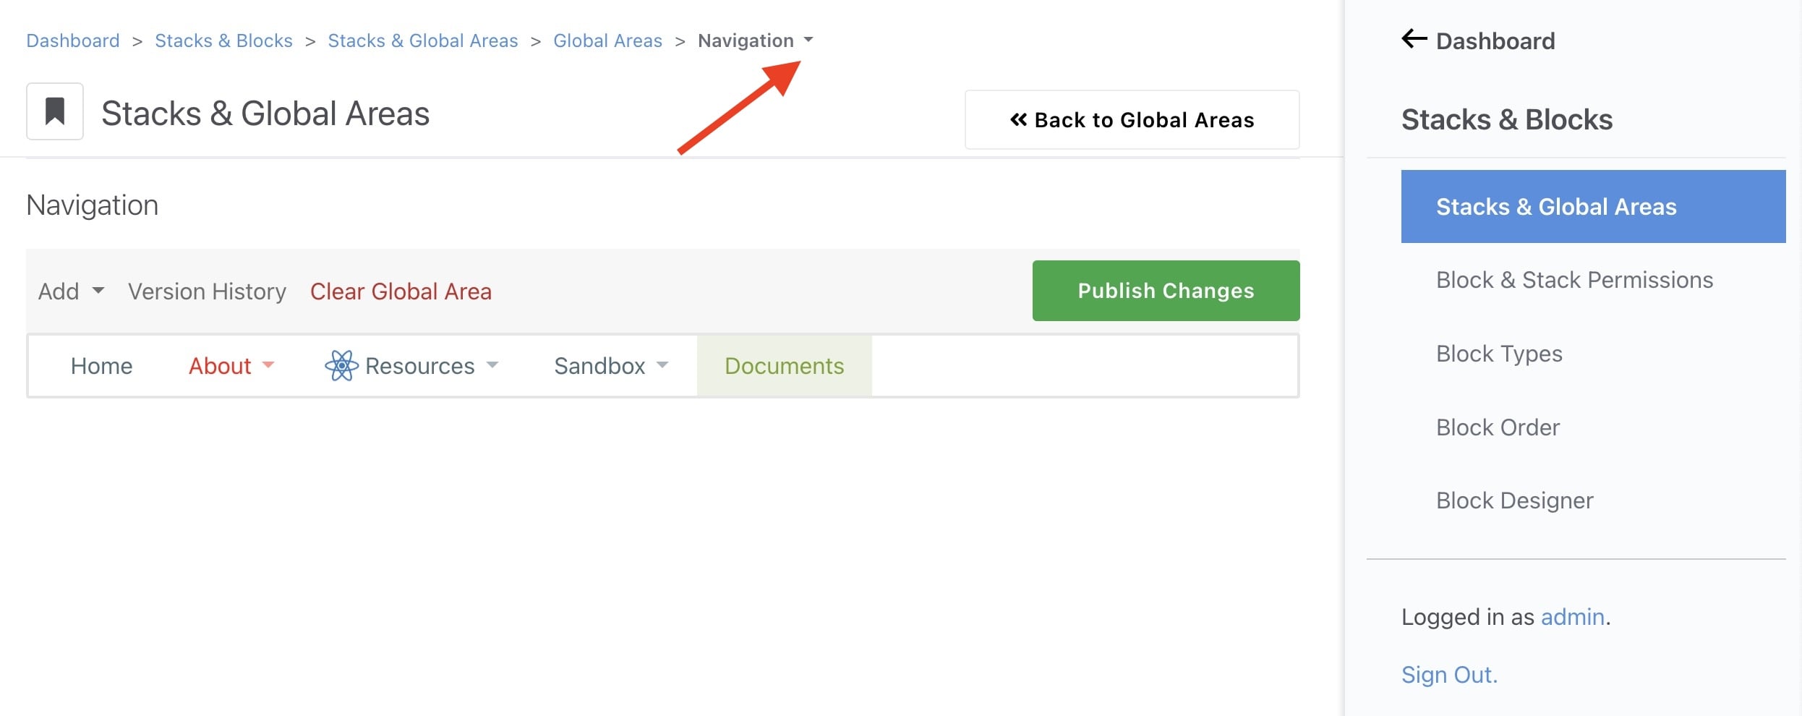The height and width of the screenshot is (716, 1802).
Task: Select the Documents navigation item
Action: [x=784, y=366]
